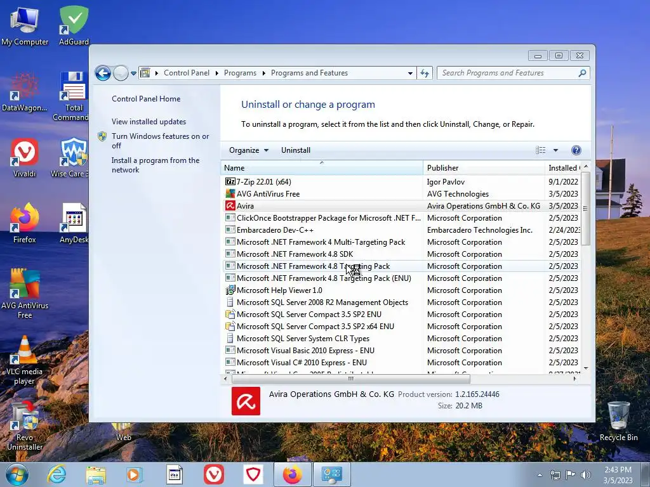Select AVG AntiVirus Free program row
The image size is (650, 487).
(401, 194)
